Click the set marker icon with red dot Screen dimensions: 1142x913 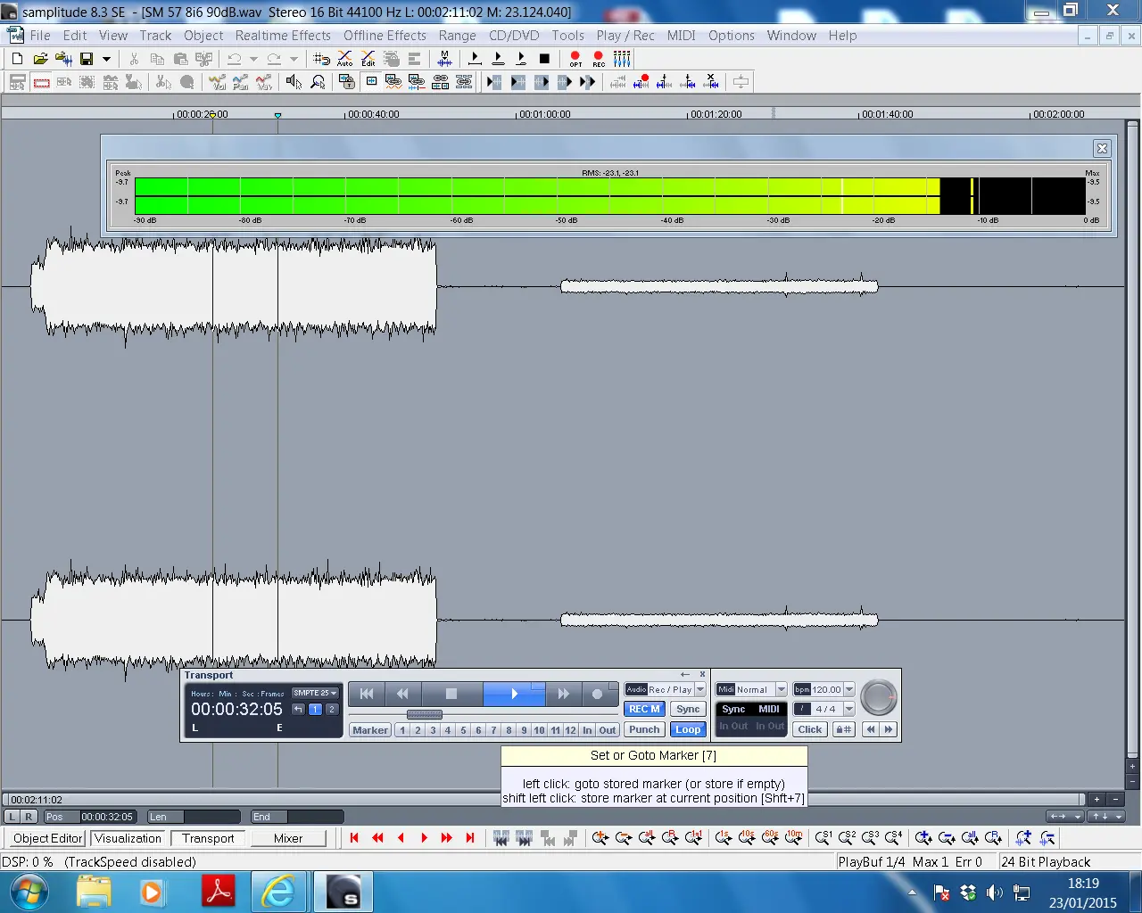(641, 82)
